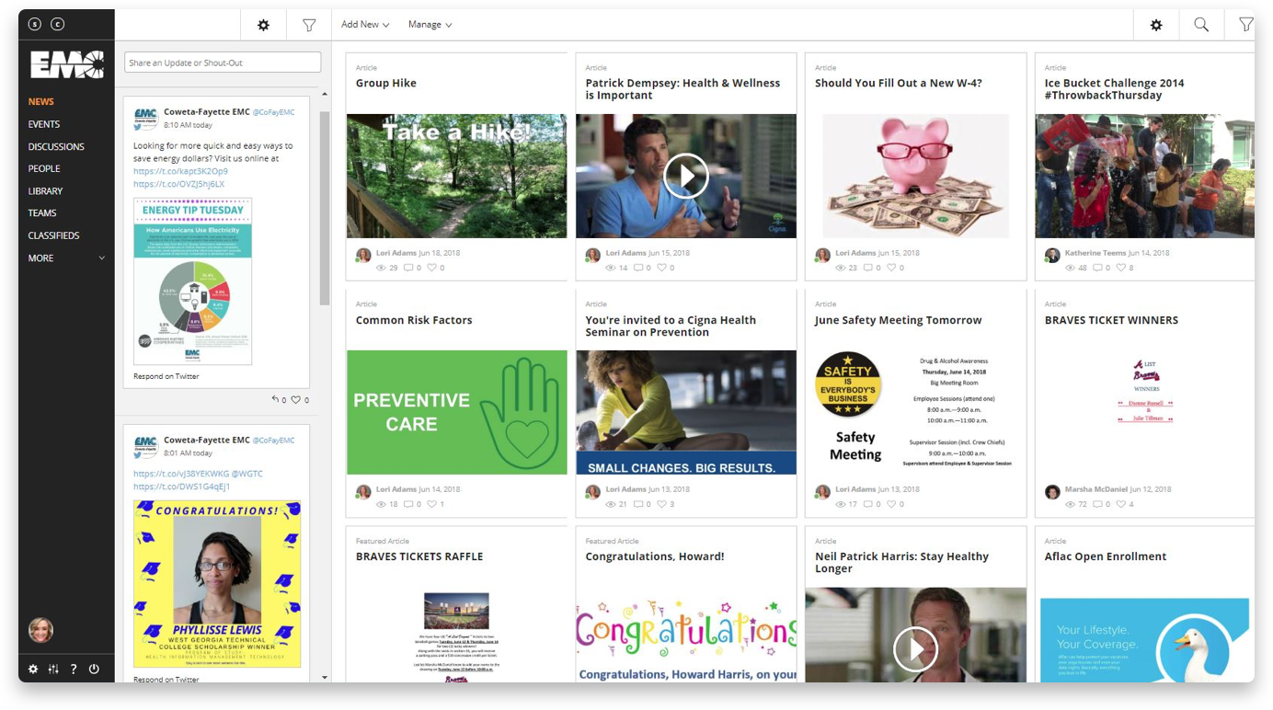This screenshot has width=1273, height=710.
Task: Open CLASSIFIEDS in sidebar
Action: [53, 235]
